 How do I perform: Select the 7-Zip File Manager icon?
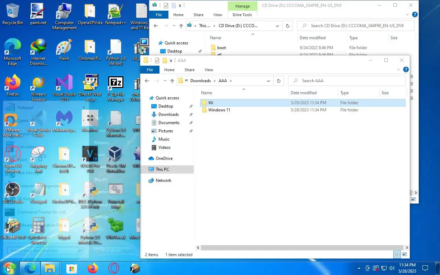pyautogui.click(x=115, y=88)
